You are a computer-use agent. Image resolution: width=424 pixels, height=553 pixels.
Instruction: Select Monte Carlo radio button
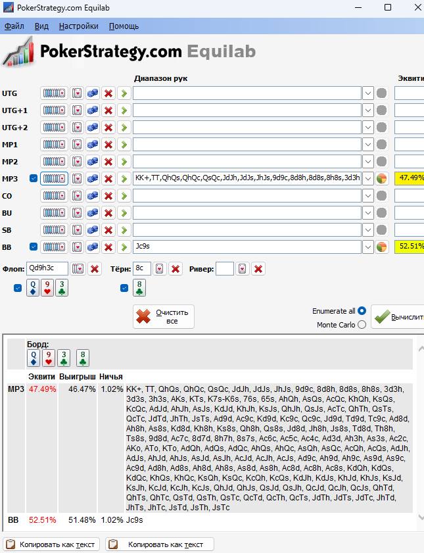(x=362, y=324)
